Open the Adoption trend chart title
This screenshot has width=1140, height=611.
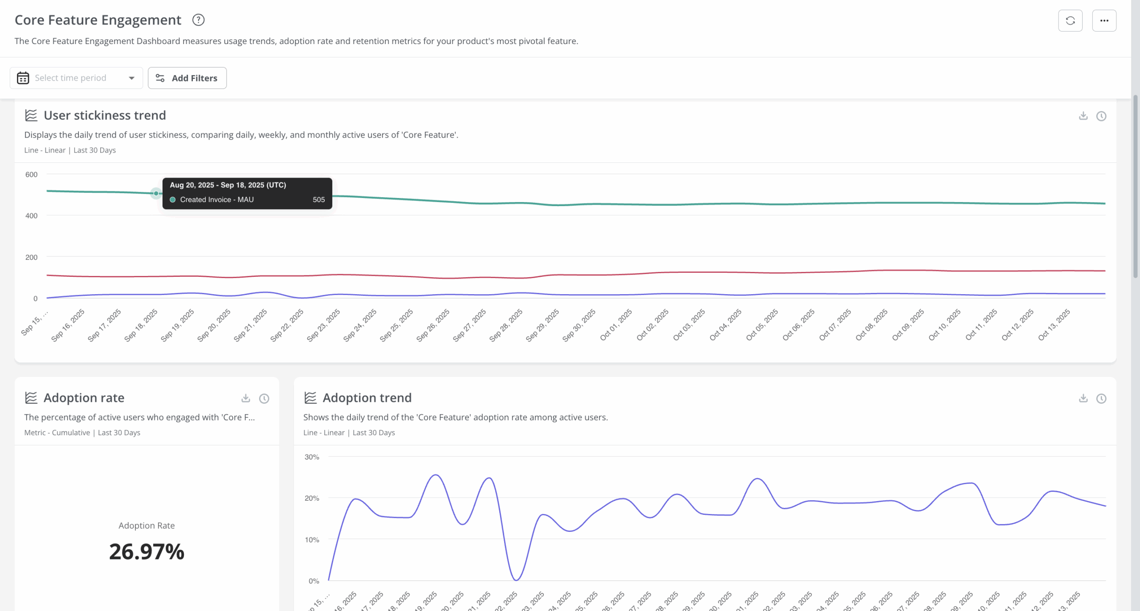366,397
